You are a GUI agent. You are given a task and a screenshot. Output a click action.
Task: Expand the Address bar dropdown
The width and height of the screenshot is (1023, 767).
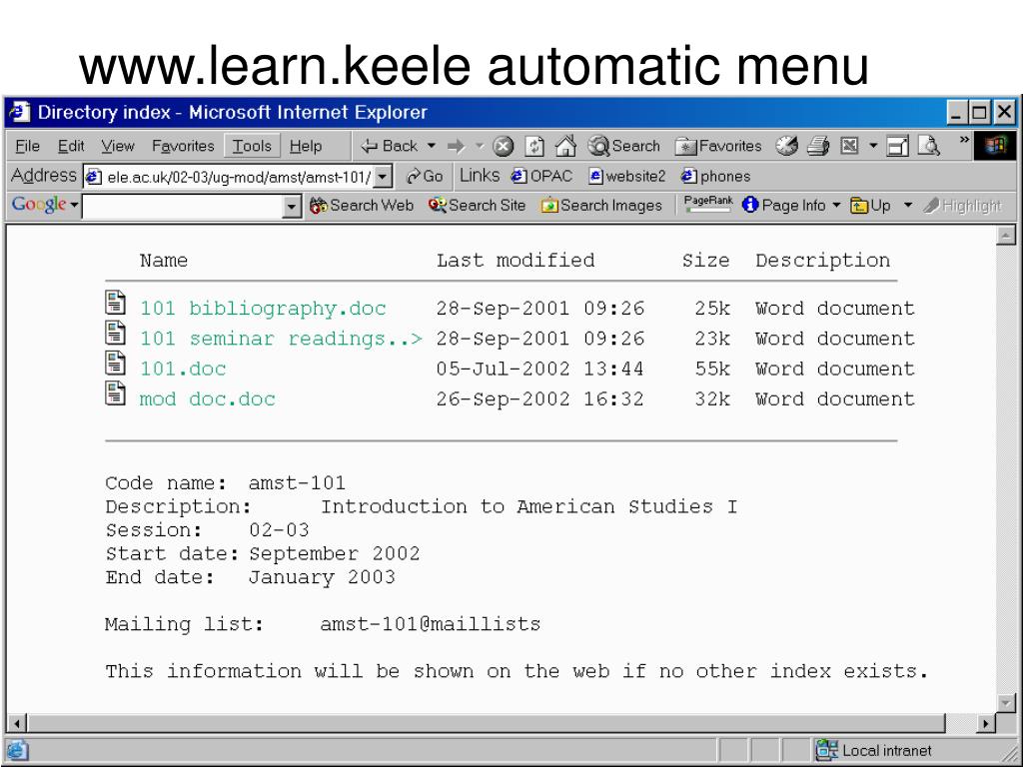(384, 176)
